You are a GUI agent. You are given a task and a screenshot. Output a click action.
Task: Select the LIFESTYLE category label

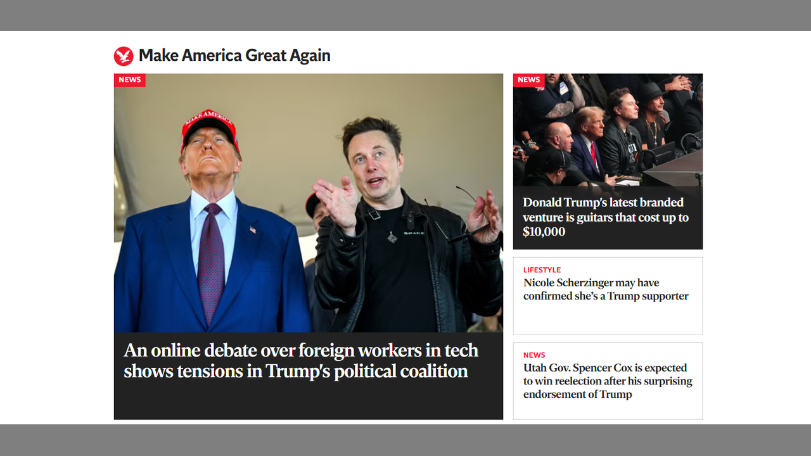coord(542,270)
